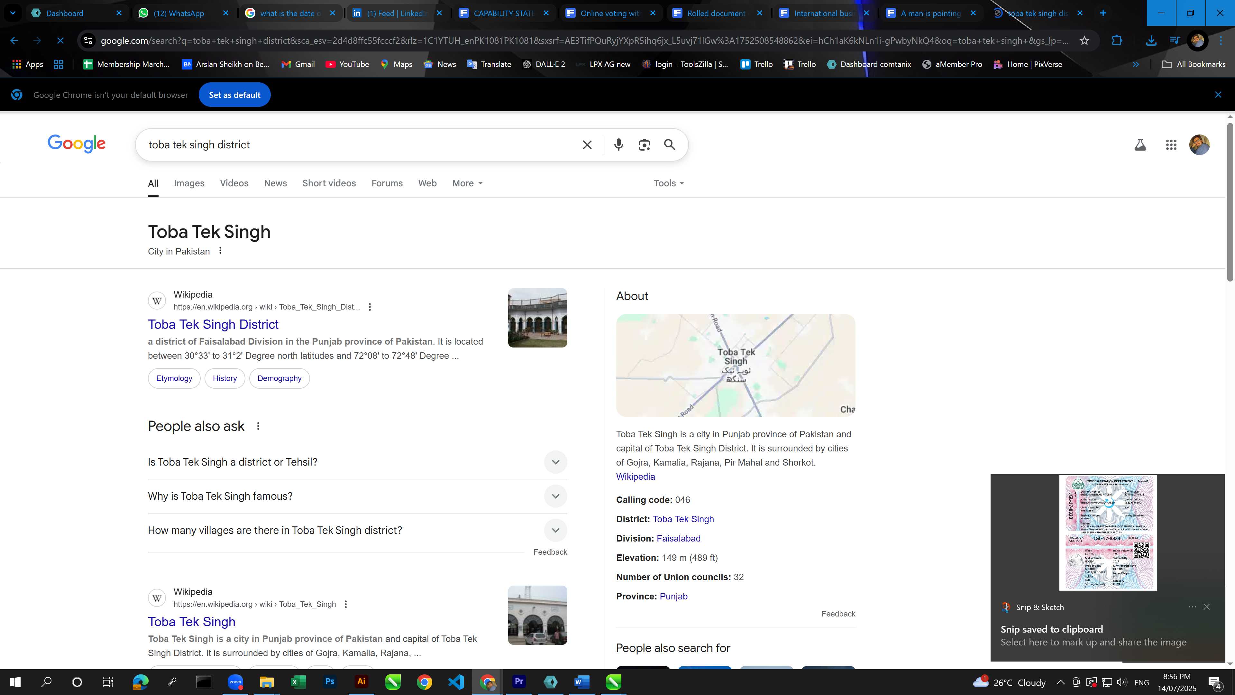Open more options next to City in Pakistan
The height and width of the screenshot is (695, 1235).
click(x=220, y=251)
